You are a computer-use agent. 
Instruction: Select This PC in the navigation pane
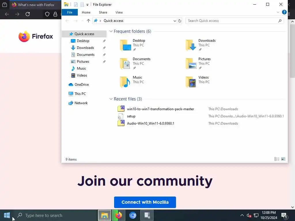coord(80,94)
